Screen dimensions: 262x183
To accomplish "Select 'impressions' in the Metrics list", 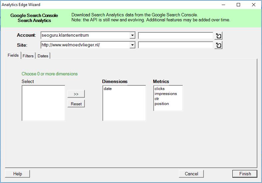I will coord(166,94).
